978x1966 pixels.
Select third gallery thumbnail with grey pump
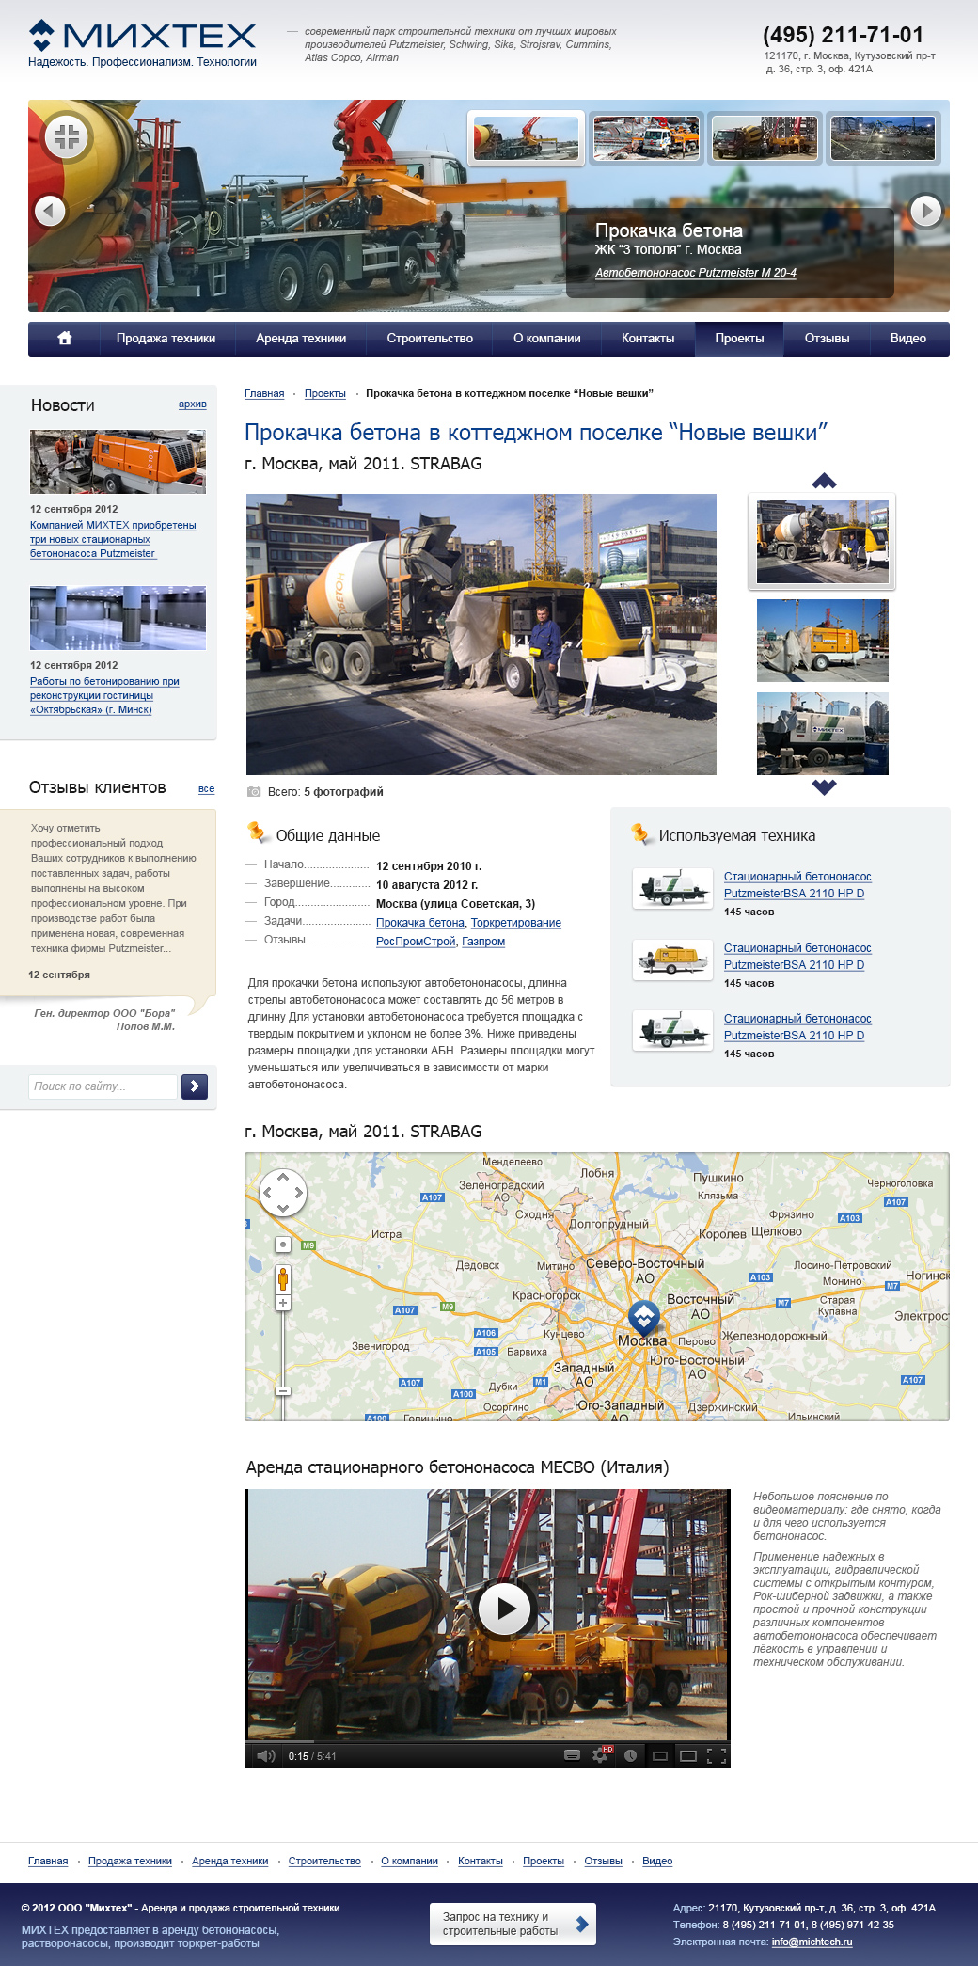pos(823,734)
